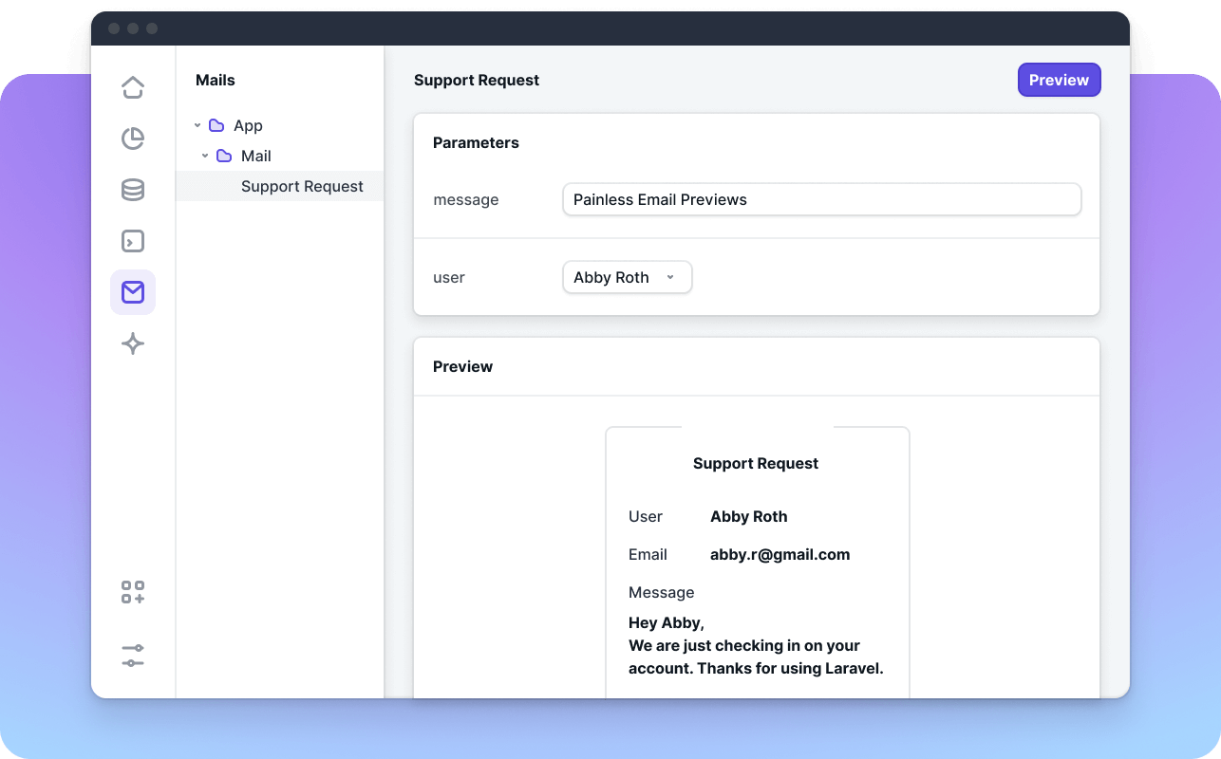Open the Abby Roth user dropdown
1221x759 pixels.
tap(627, 277)
